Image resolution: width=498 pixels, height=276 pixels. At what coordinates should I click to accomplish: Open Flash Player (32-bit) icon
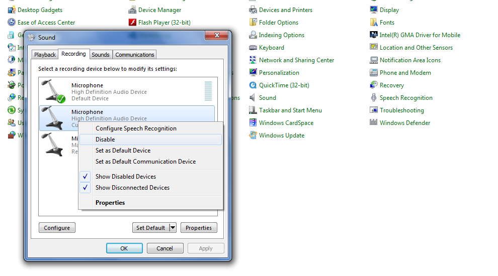132,23
